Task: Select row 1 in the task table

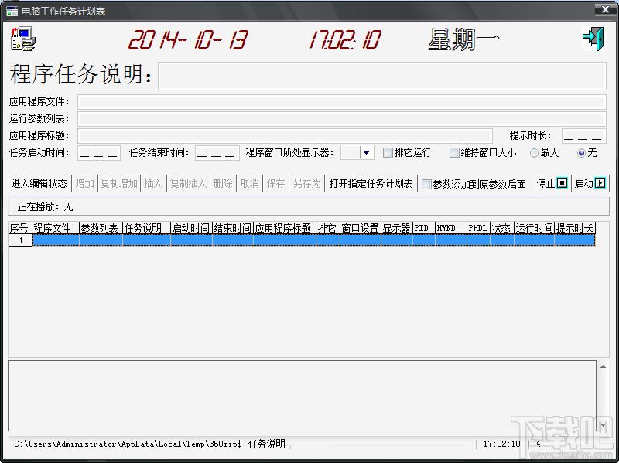Action: [x=302, y=240]
